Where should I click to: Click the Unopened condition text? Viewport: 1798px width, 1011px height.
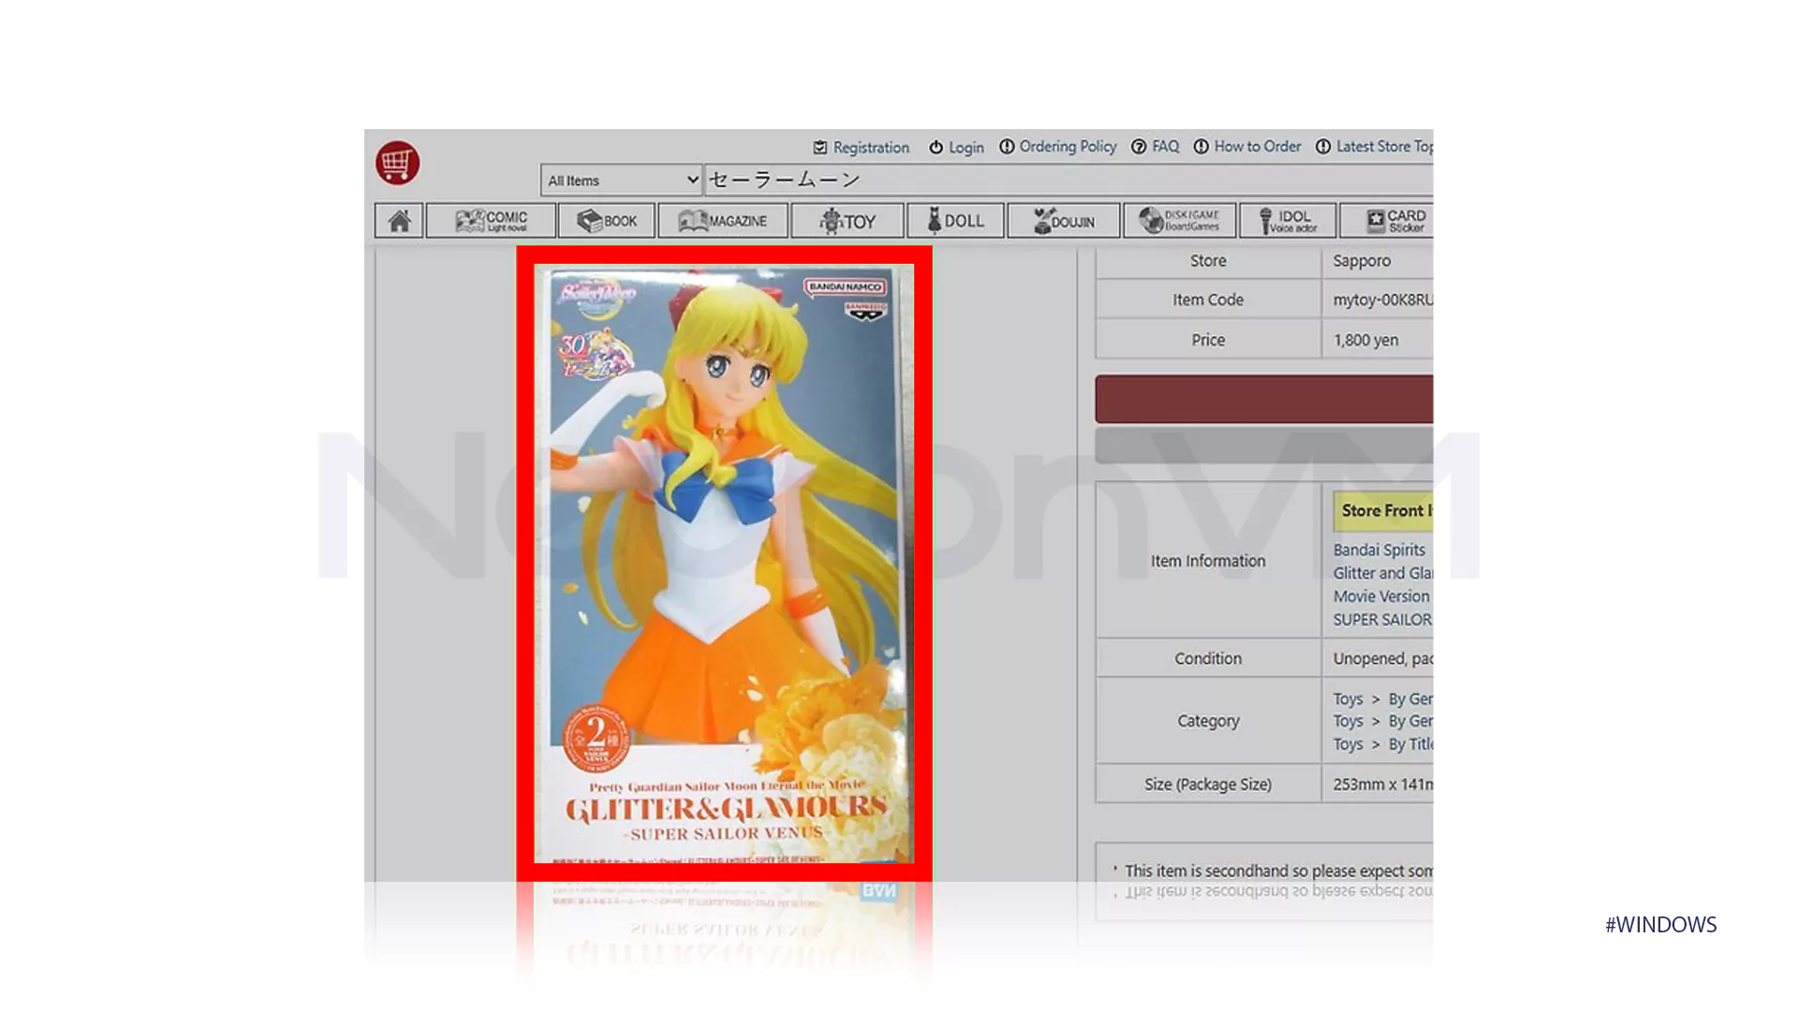pyautogui.click(x=1383, y=658)
